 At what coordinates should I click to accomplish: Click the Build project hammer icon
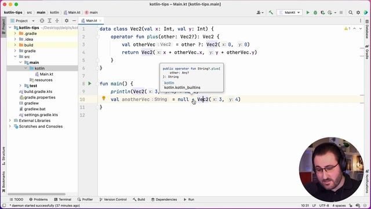[x=271, y=13]
